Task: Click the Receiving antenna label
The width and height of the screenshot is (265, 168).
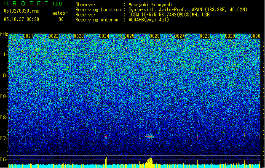Action: coord(97,20)
